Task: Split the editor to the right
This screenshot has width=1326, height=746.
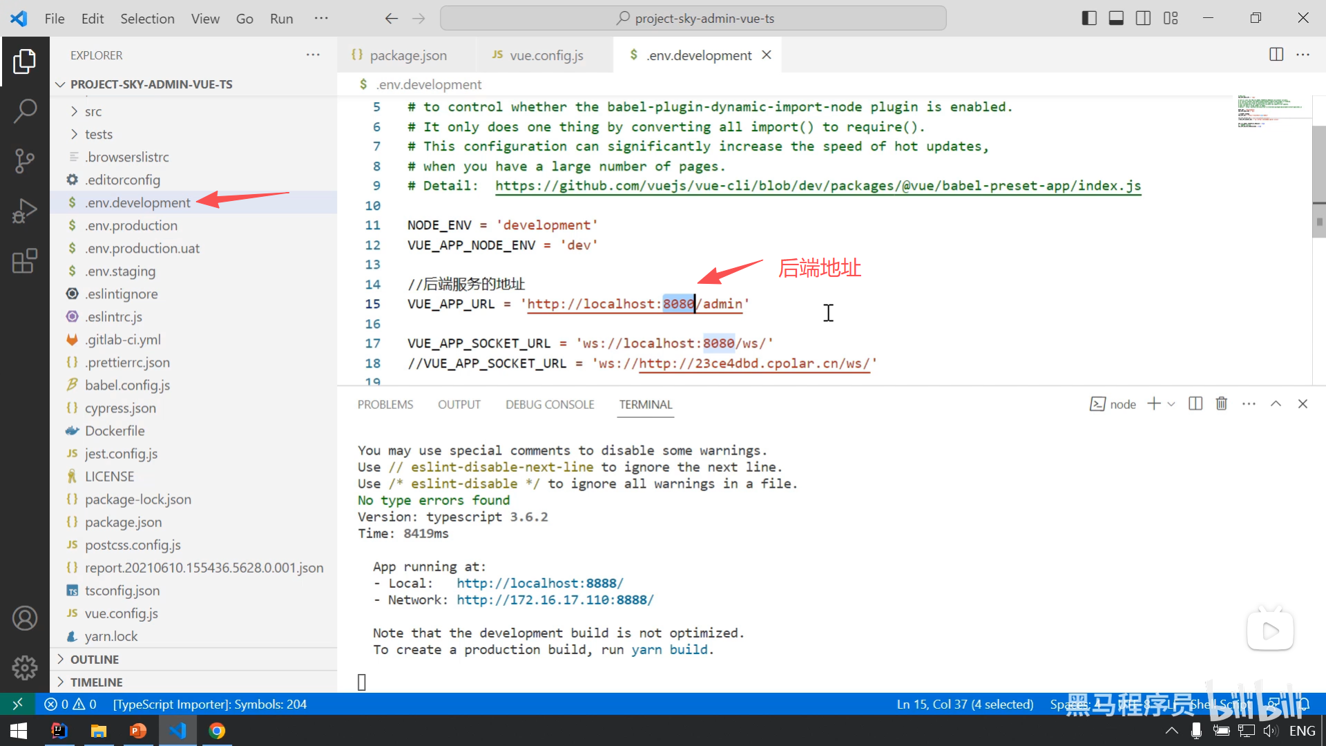Action: coord(1276,55)
